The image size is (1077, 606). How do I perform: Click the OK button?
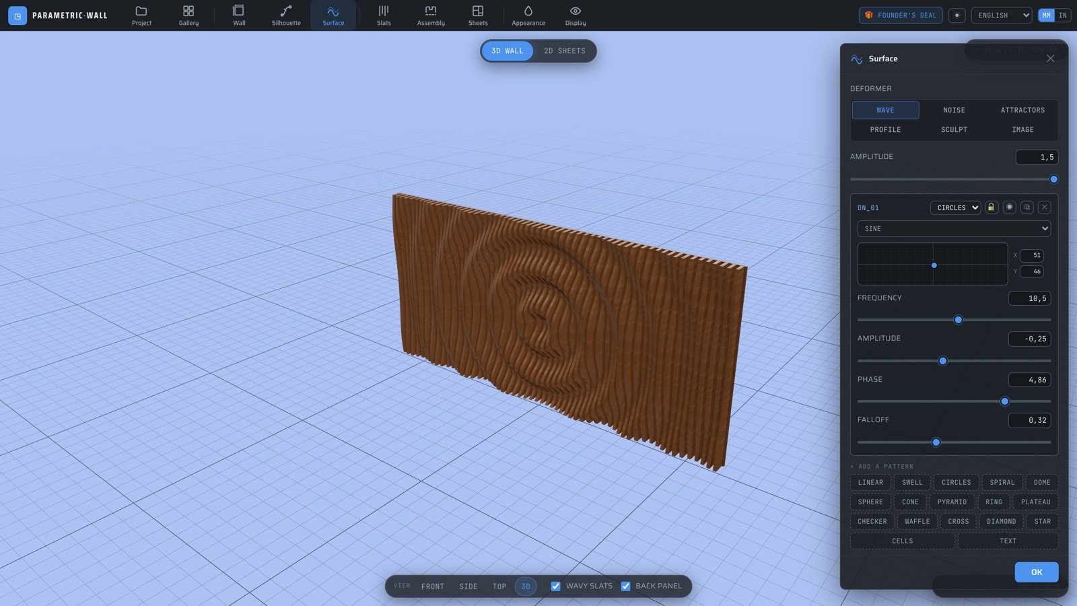click(1037, 572)
